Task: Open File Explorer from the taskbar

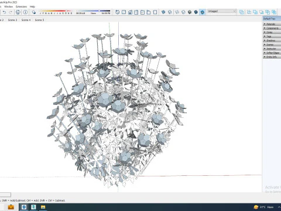Action: [x=43, y=207]
